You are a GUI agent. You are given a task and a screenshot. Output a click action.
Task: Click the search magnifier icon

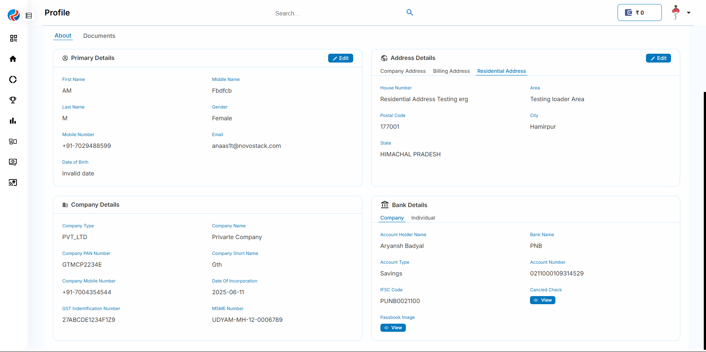[410, 13]
